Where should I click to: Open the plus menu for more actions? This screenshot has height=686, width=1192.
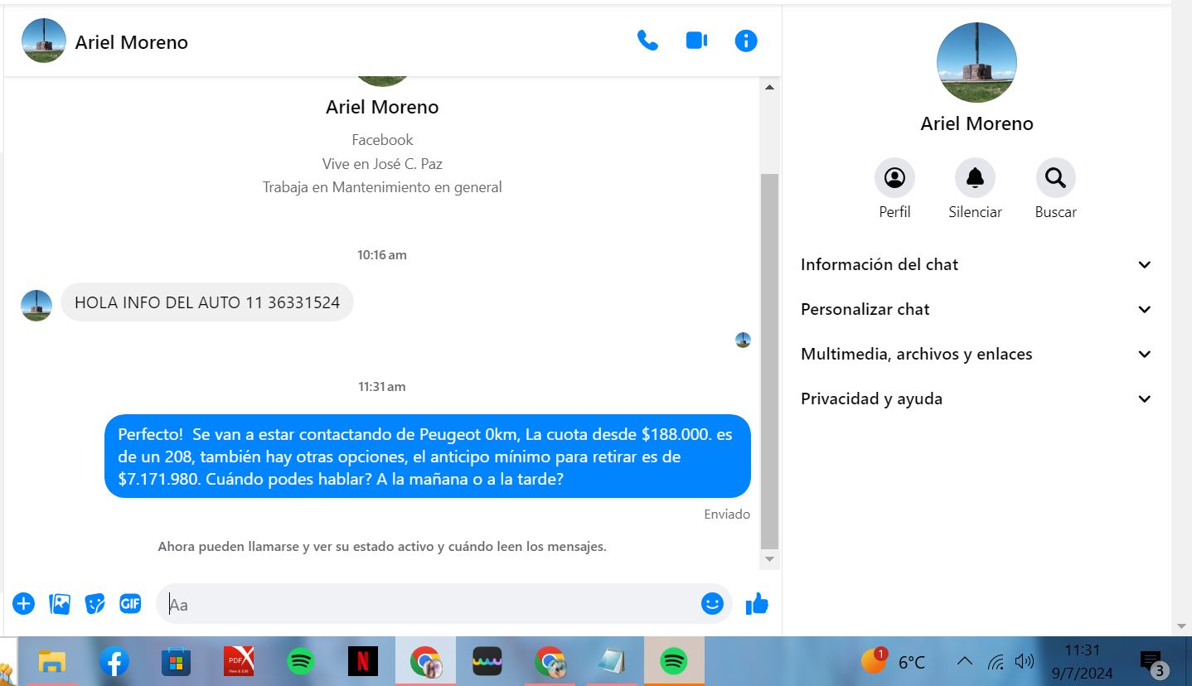[23, 604]
